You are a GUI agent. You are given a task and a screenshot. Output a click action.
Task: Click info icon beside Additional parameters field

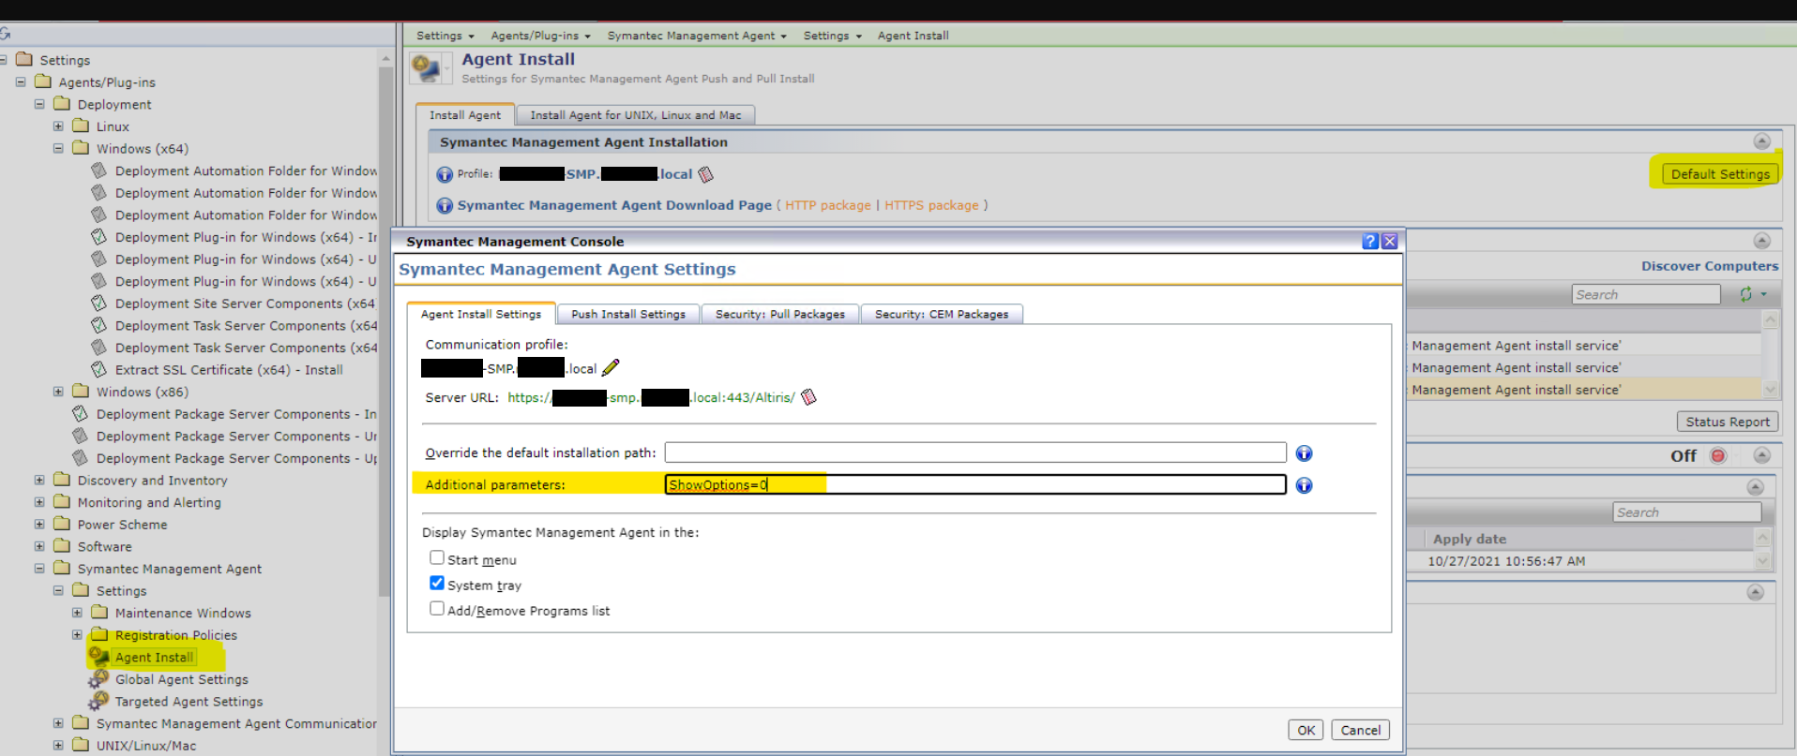click(1304, 485)
